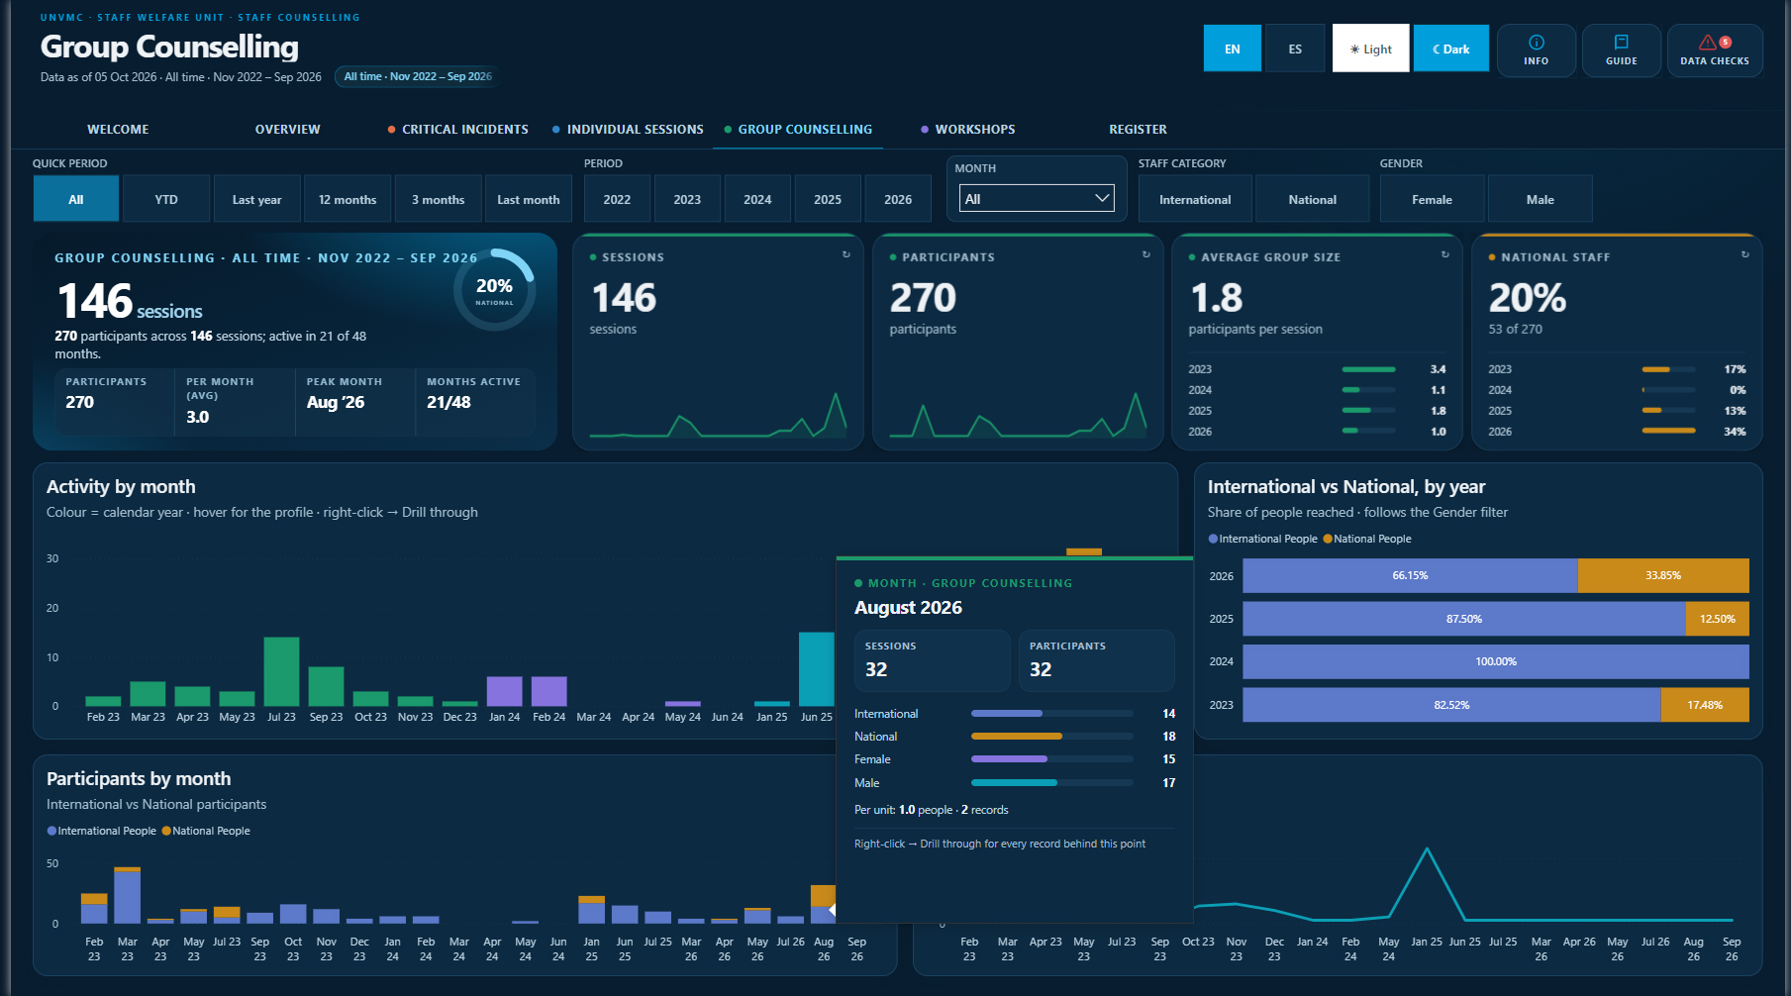This screenshot has height=996, width=1791.
Task: Open the Individual Sessions tab
Action: pyautogui.click(x=628, y=130)
